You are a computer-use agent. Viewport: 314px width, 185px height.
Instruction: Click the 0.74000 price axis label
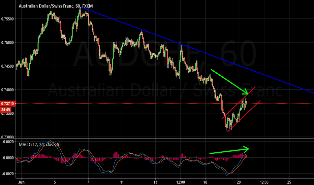7,90
